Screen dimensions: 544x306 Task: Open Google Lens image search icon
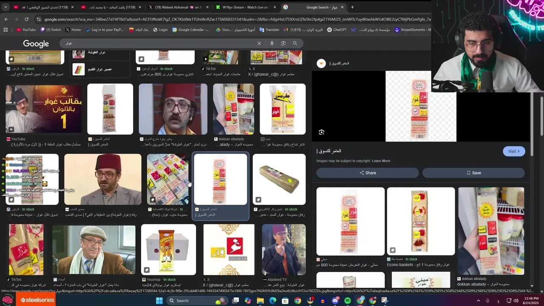[283, 43]
